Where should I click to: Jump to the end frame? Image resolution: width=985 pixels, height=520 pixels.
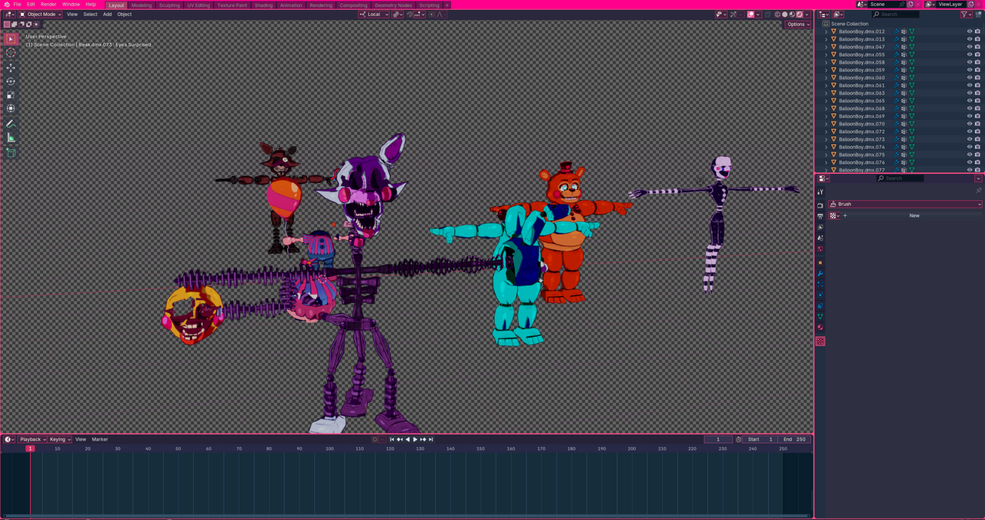[431, 439]
